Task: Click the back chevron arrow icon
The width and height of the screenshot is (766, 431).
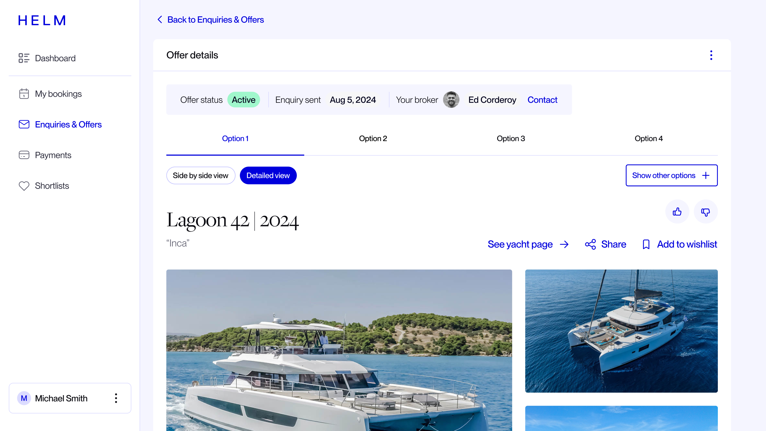Action: (160, 20)
